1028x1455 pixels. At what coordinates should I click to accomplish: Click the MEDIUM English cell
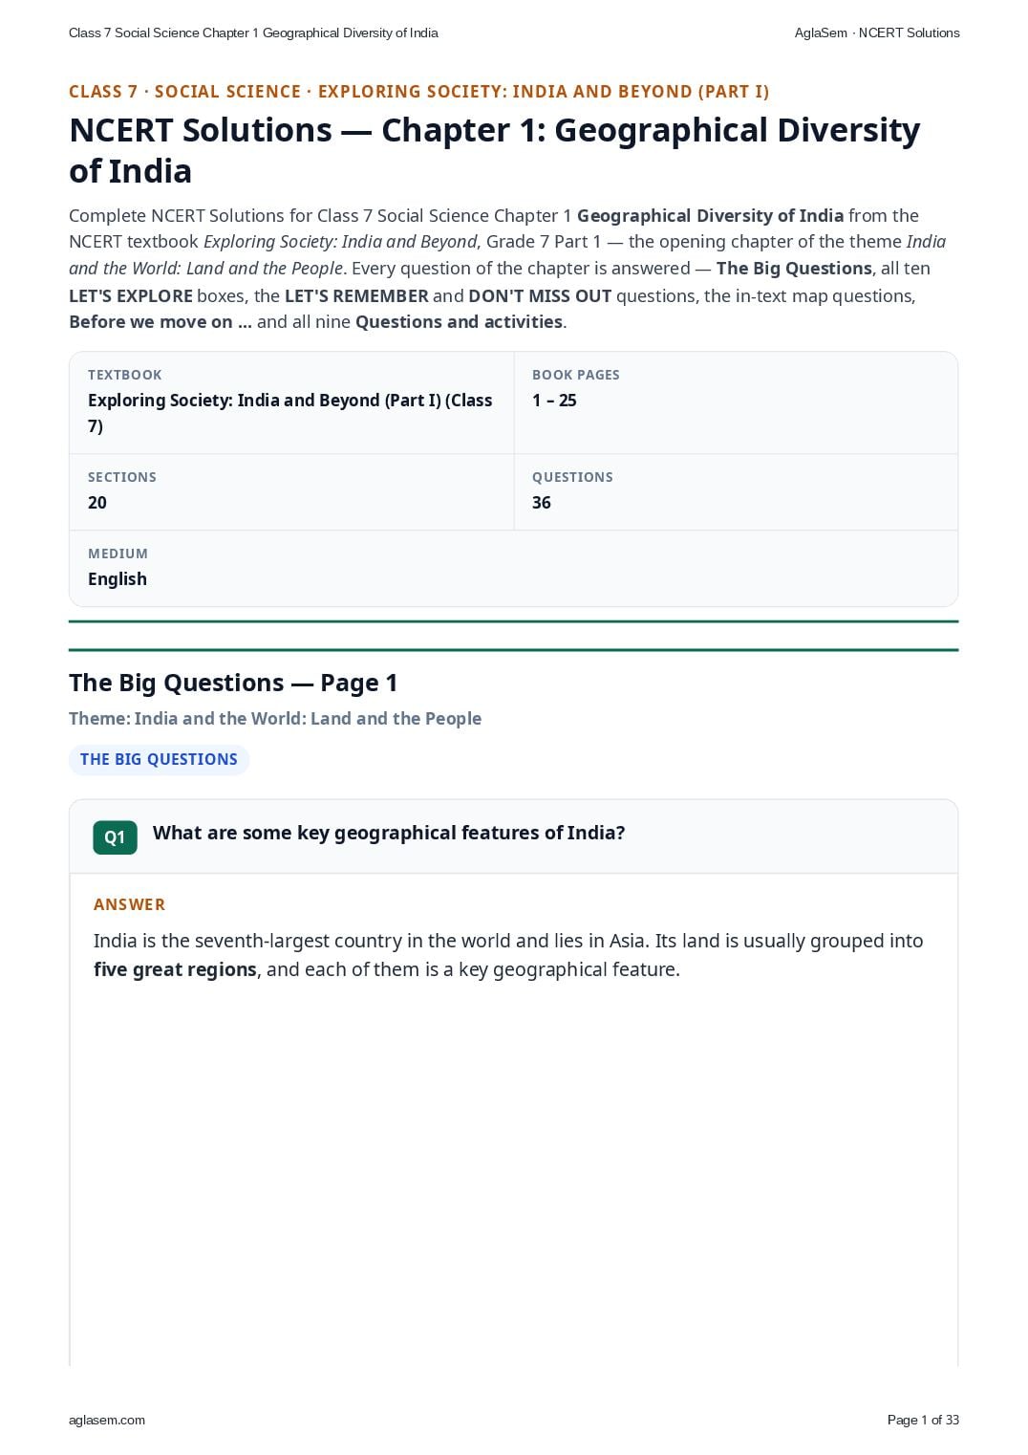point(513,568)
